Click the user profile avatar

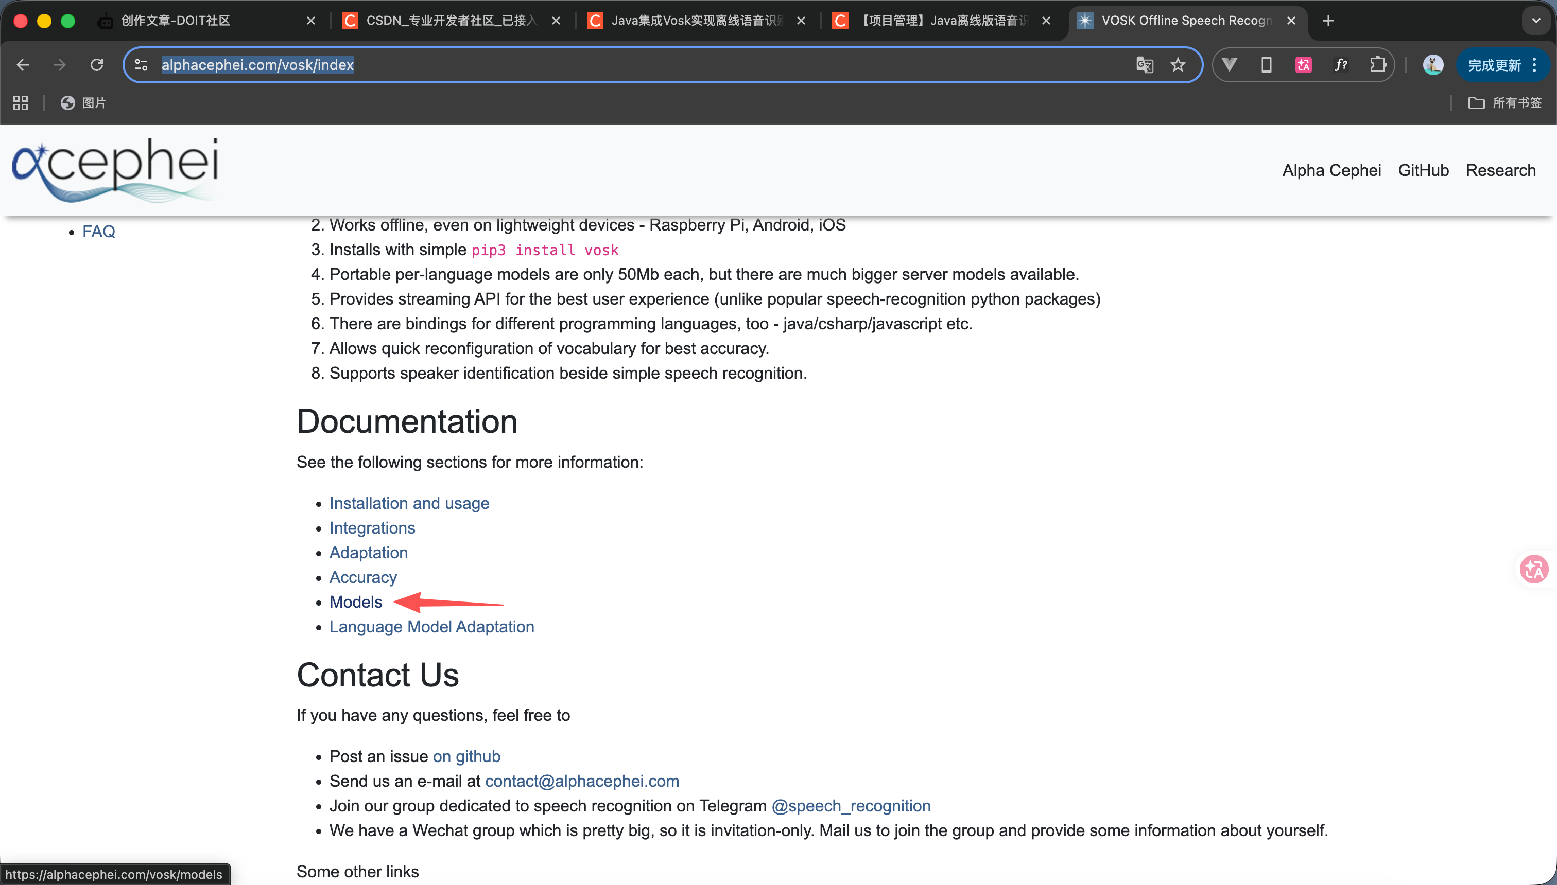[x=1433, y=65]
